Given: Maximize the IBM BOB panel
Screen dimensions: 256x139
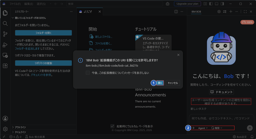Looking at the screenshot, I should click(x=245, y=12).
